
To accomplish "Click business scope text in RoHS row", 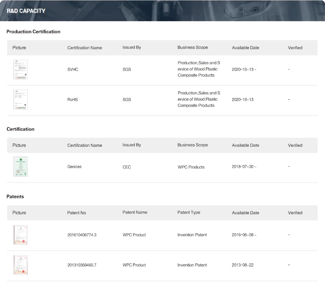I will pos(199,99).
